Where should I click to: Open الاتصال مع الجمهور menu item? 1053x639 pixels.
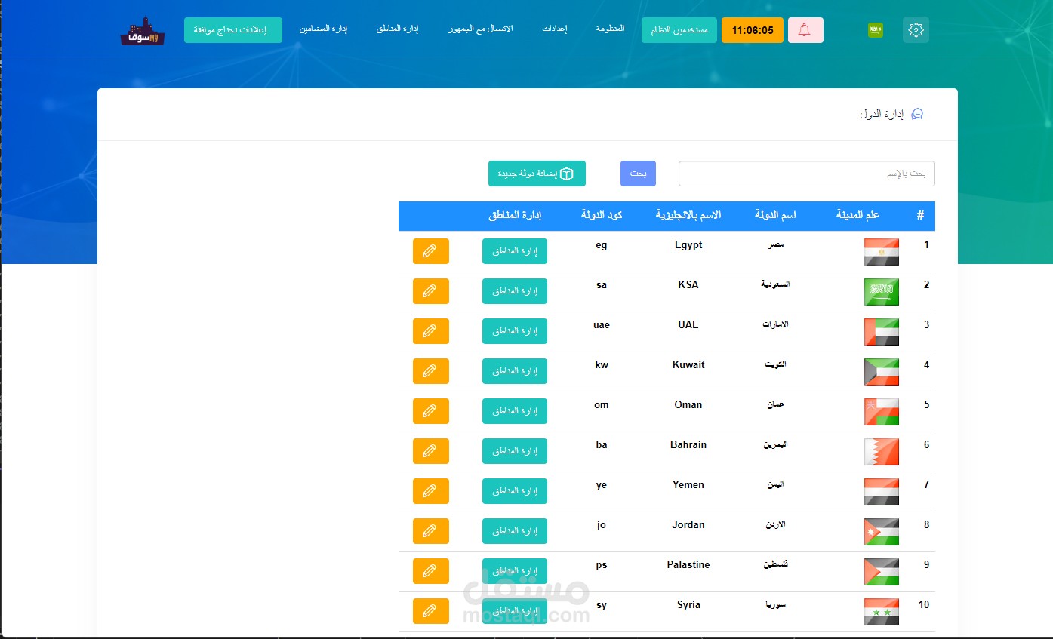(480, 29)
